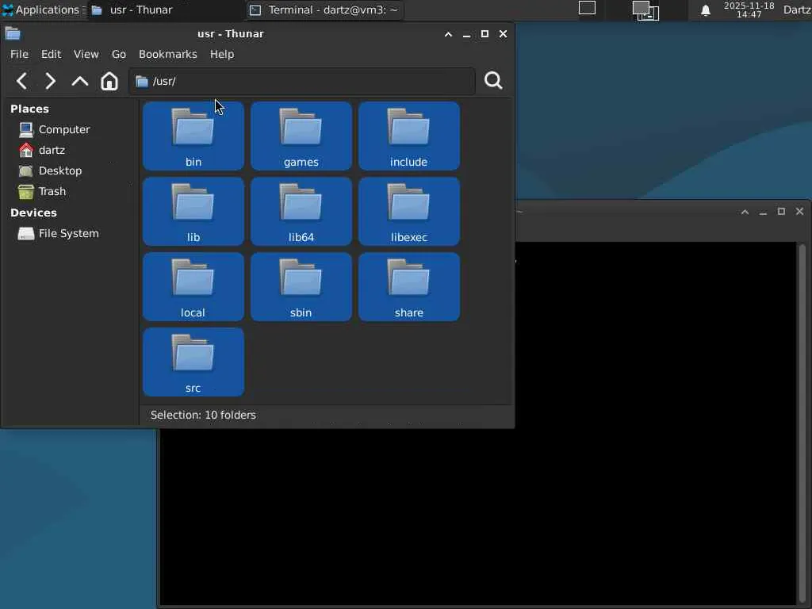The image size is (812, 609).
Task: Click the overlapping windows panel icon
Action: coord(645,10)
